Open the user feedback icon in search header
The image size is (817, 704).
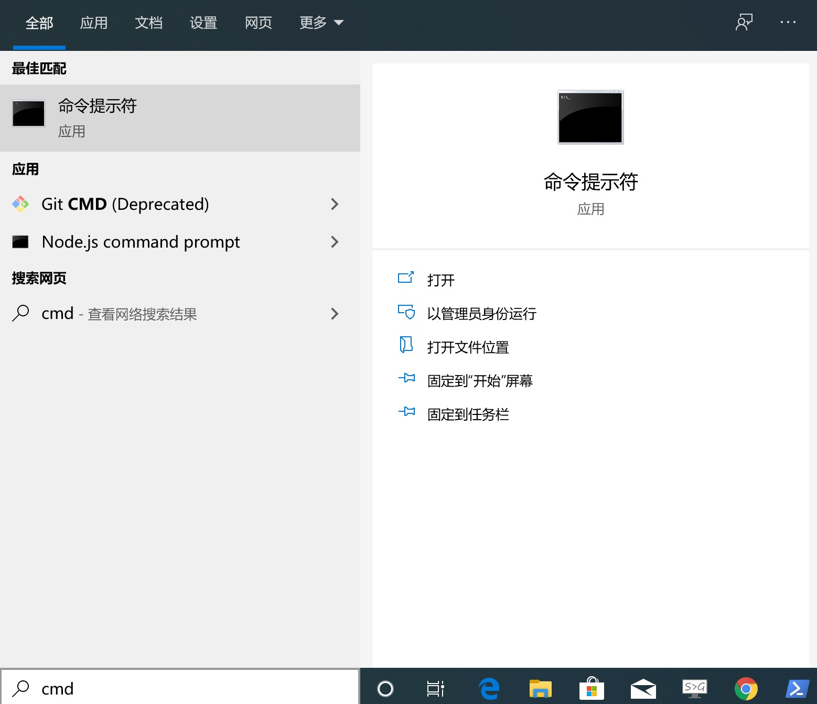[x=744, y=23]
